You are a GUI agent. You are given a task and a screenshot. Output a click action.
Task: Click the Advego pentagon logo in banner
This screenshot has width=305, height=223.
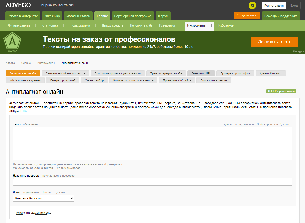(x=12, y=42)
